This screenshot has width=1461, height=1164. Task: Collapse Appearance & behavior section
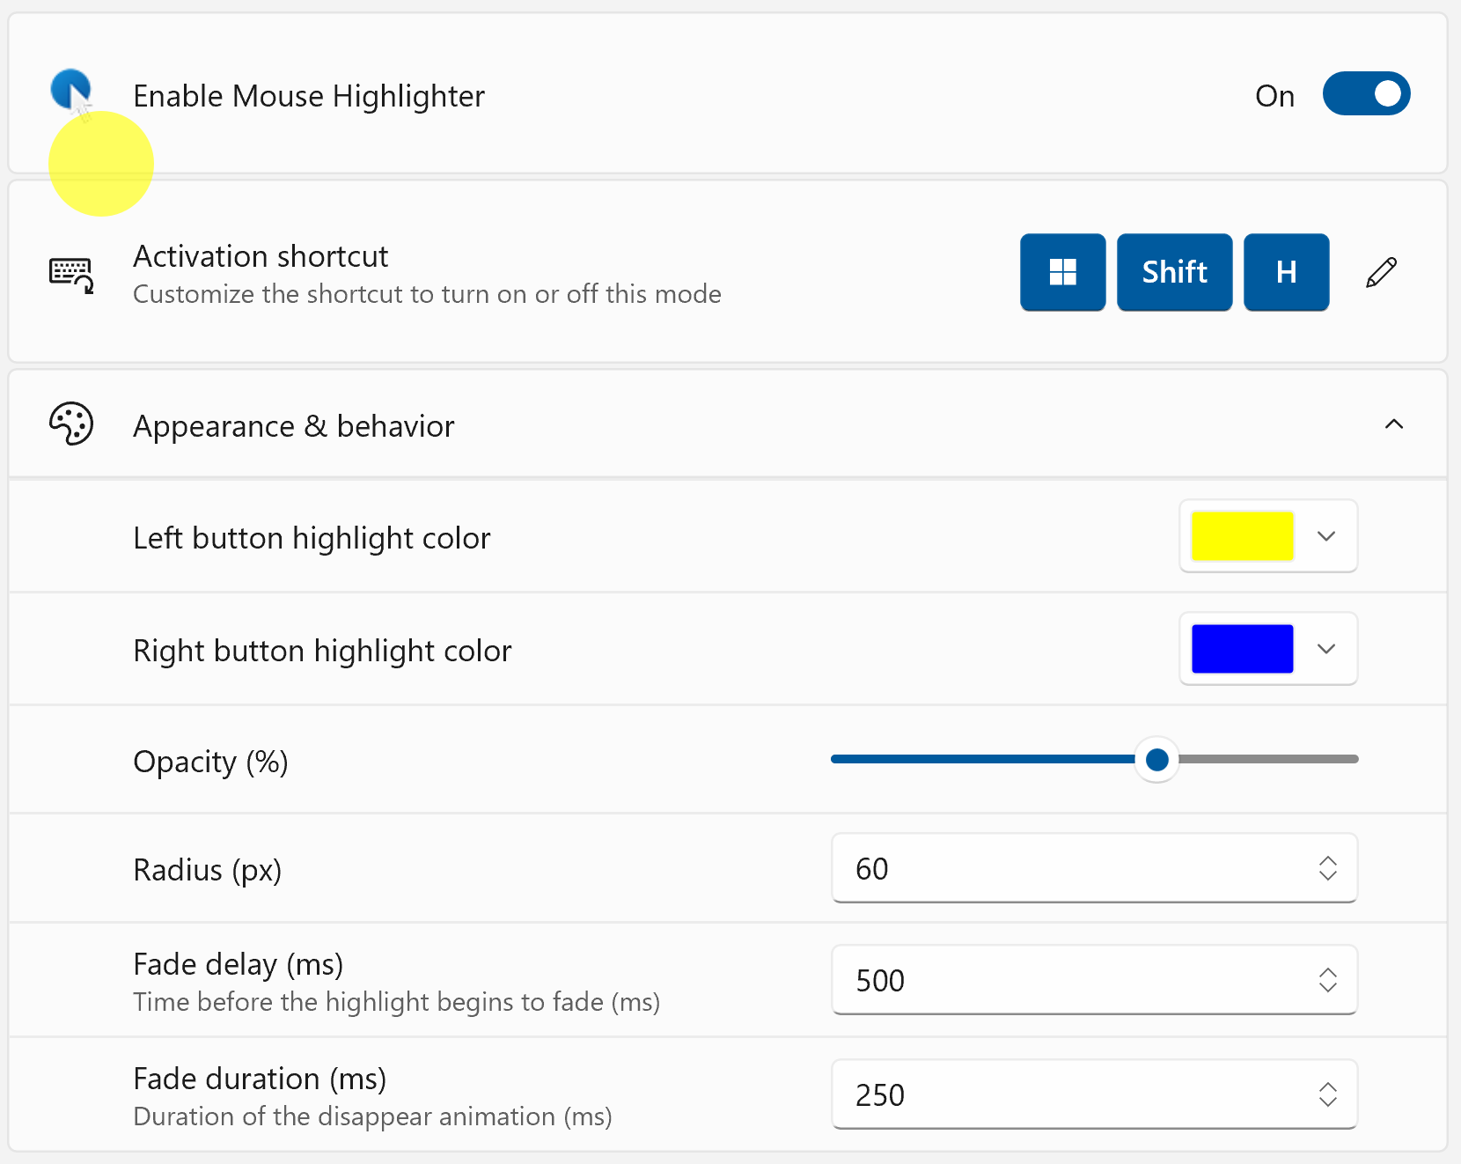pos(1393,424)
